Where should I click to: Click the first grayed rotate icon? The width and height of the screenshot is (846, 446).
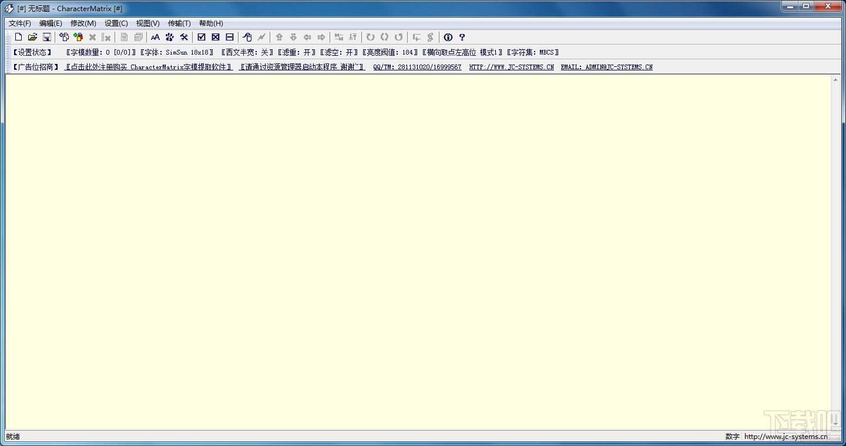[x=370, y=37]
